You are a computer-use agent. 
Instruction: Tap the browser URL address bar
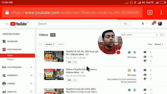tap(72, 13)
